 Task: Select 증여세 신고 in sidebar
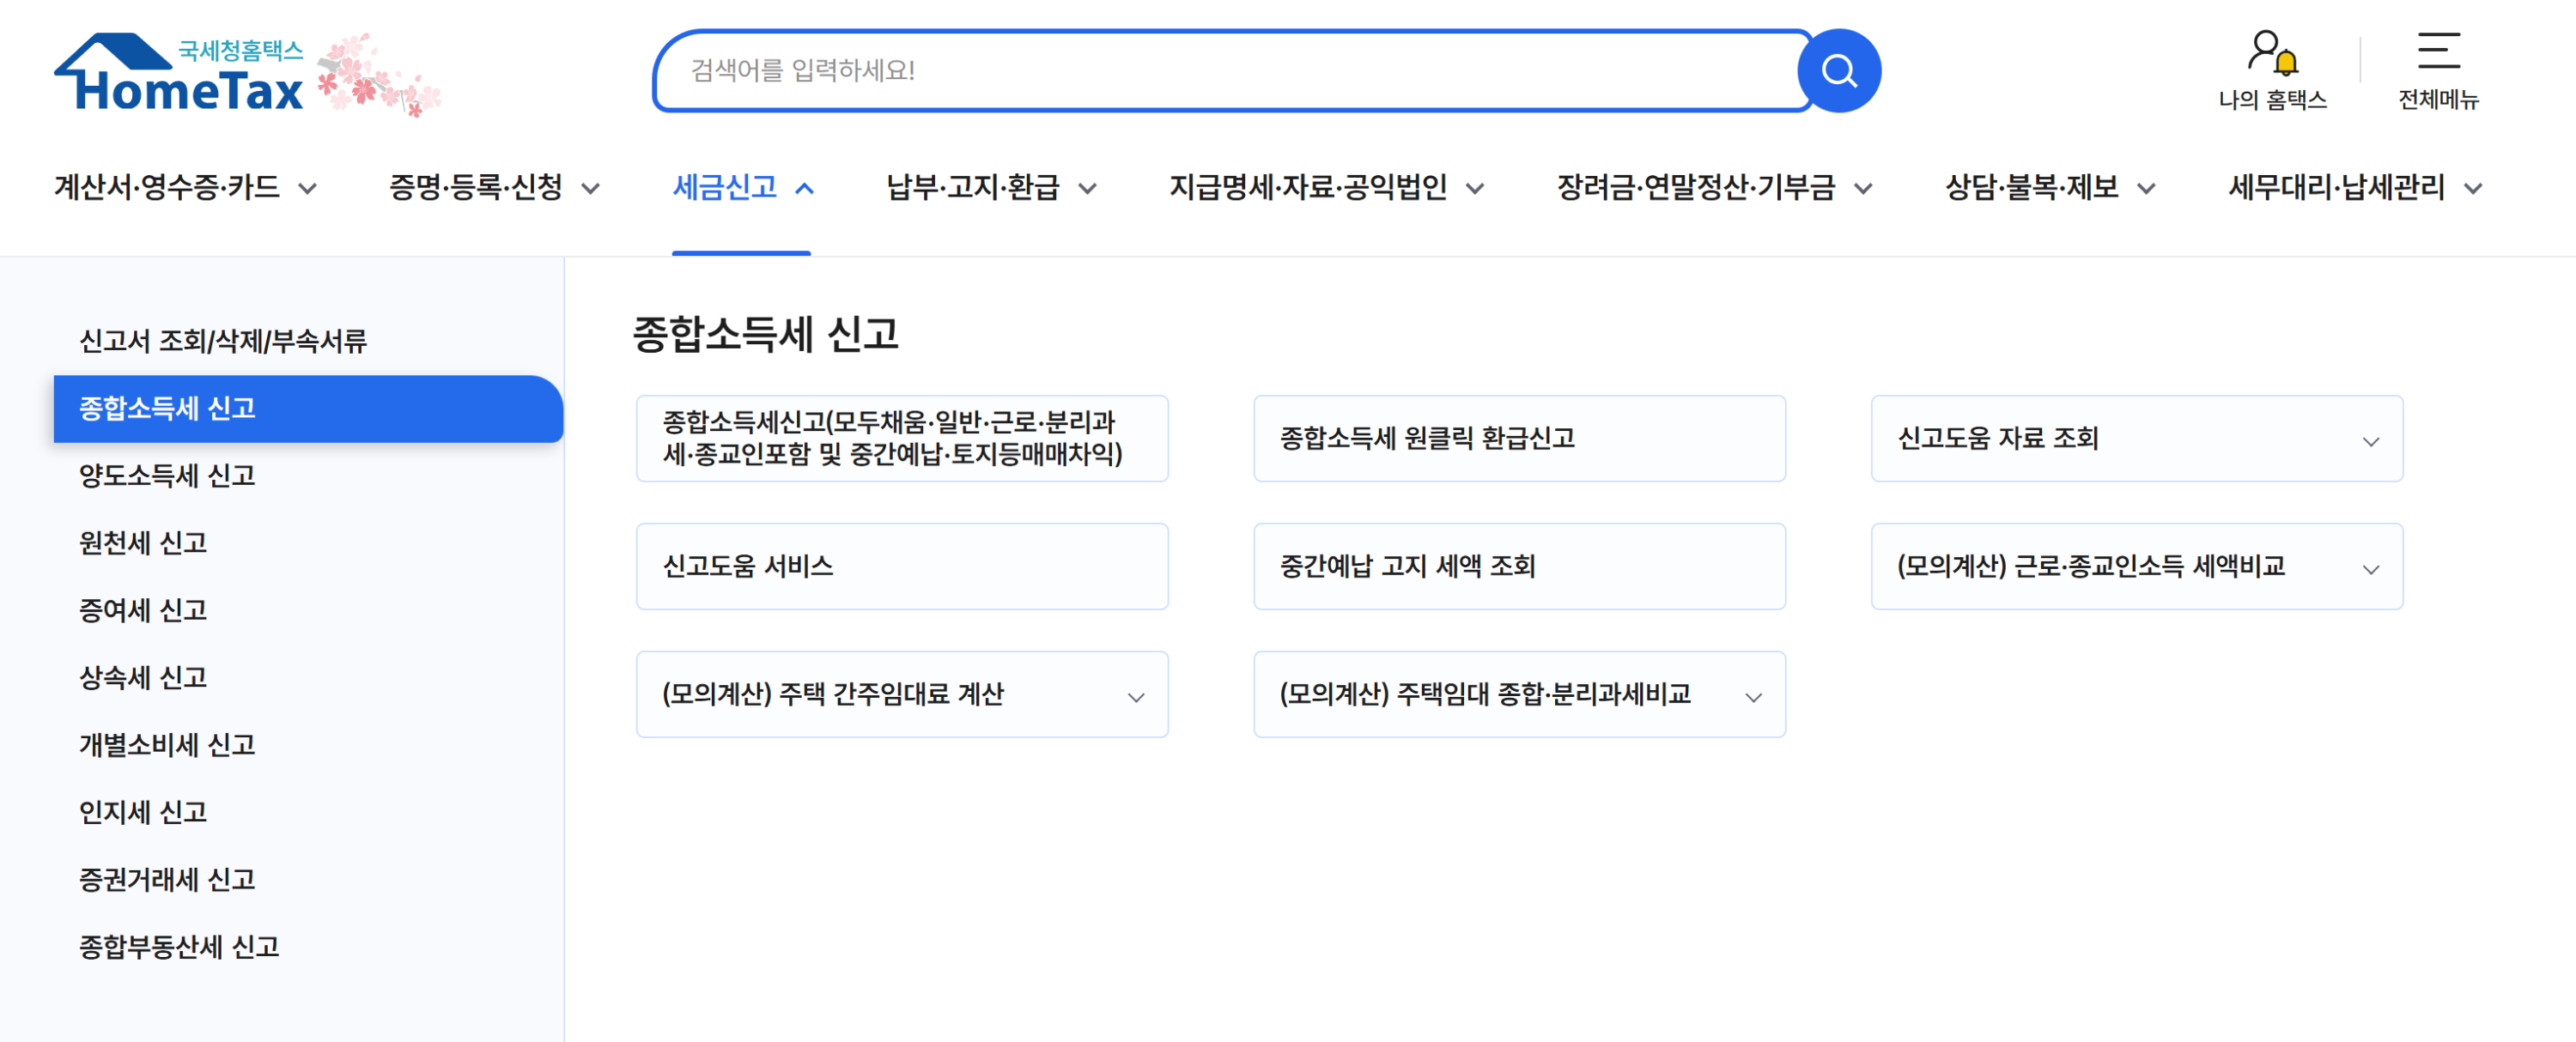coord(143,610)
